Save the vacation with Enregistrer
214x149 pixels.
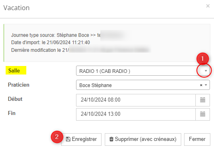click(x=81, y=139)
